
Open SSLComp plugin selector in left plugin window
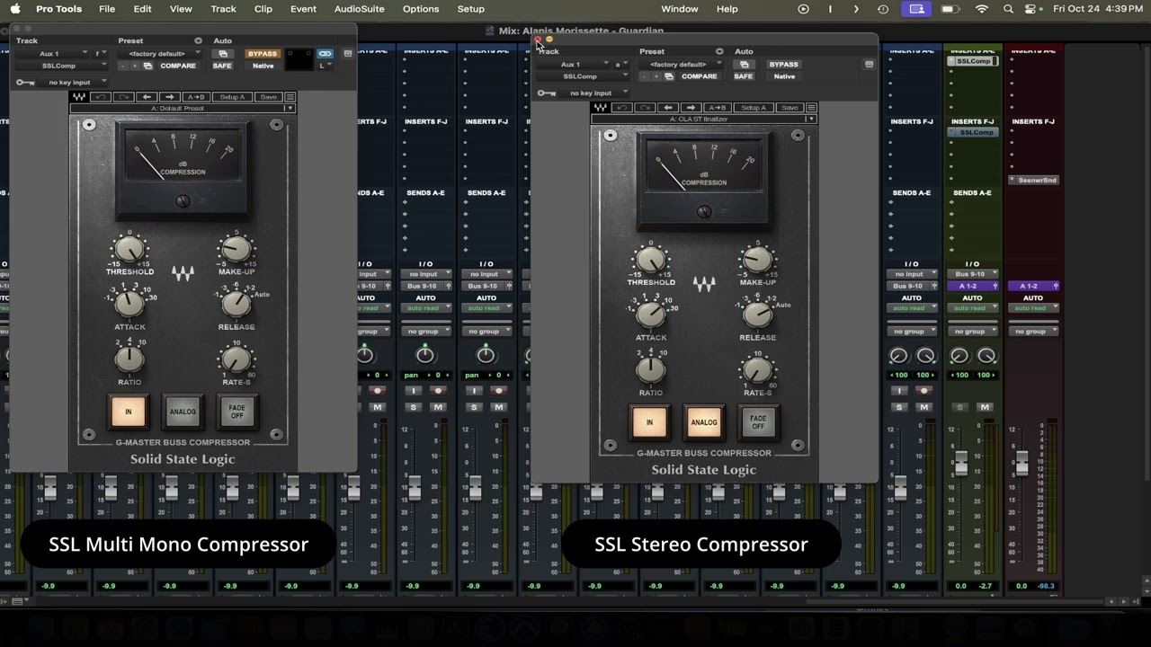click(61, 66)
